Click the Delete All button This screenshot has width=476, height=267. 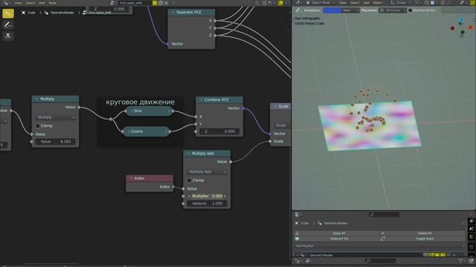point(422,233)
